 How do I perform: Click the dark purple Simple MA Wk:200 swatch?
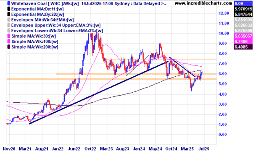9,47
